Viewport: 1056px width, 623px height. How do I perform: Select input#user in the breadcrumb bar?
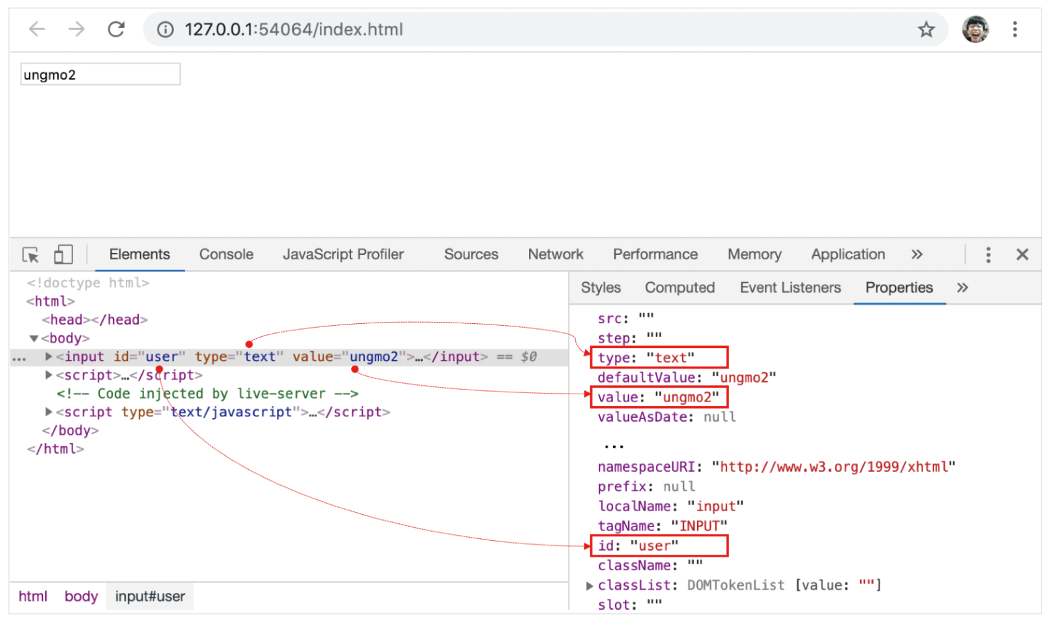150,596
